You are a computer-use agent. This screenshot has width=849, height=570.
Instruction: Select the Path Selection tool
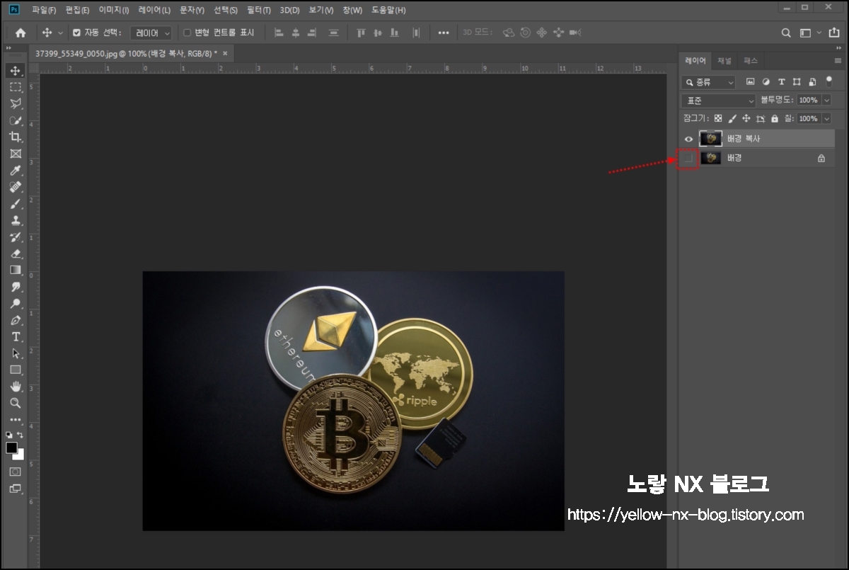(x=16, y=353)
